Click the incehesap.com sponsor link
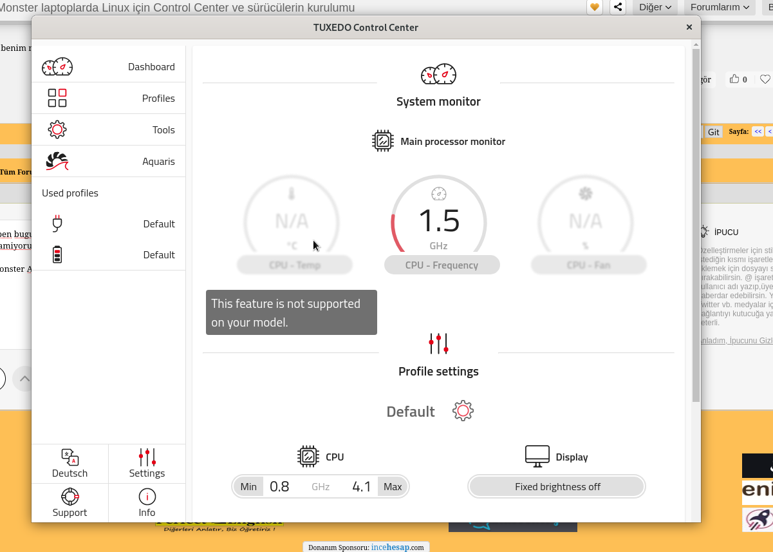Viewport: 773px width, 552px height. (397, 547)
